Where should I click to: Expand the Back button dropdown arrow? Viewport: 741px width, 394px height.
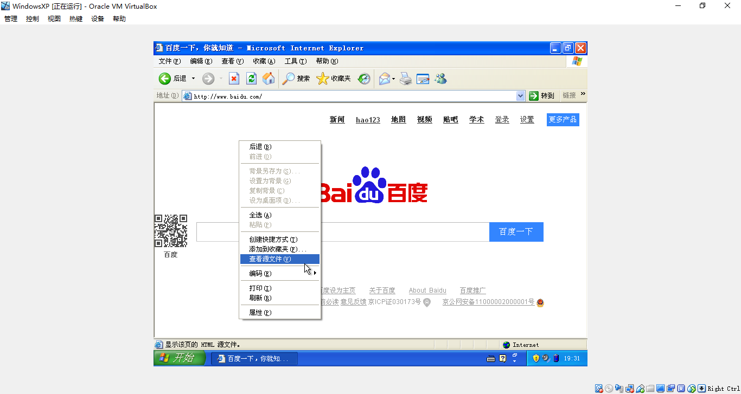(193, 79)
